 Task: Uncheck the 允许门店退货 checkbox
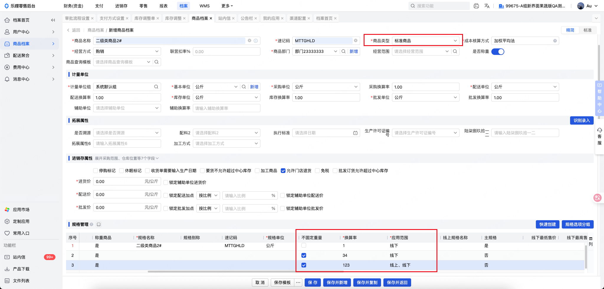coord(283,171)
